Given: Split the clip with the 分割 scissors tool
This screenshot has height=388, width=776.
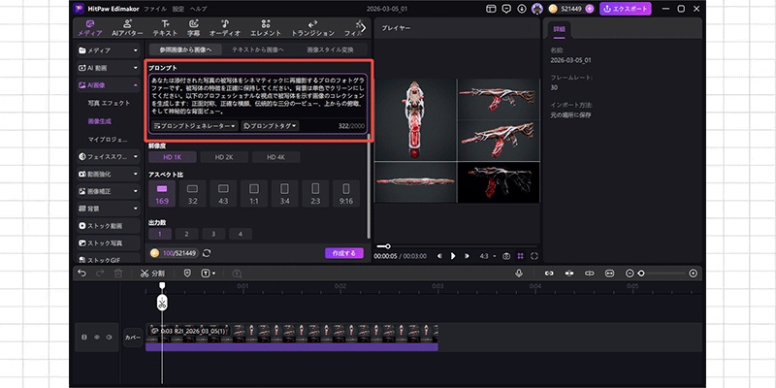Looking at the screenshot, I should click(x=152, y=274).
